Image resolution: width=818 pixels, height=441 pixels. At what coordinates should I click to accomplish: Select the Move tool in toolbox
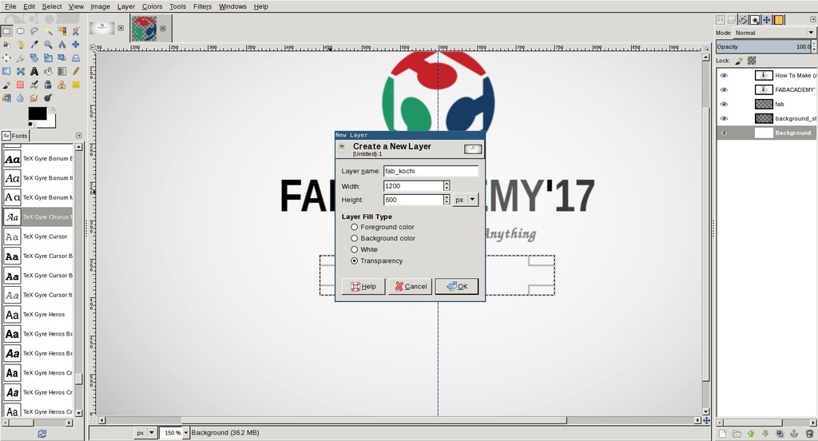tap(76, 45)
